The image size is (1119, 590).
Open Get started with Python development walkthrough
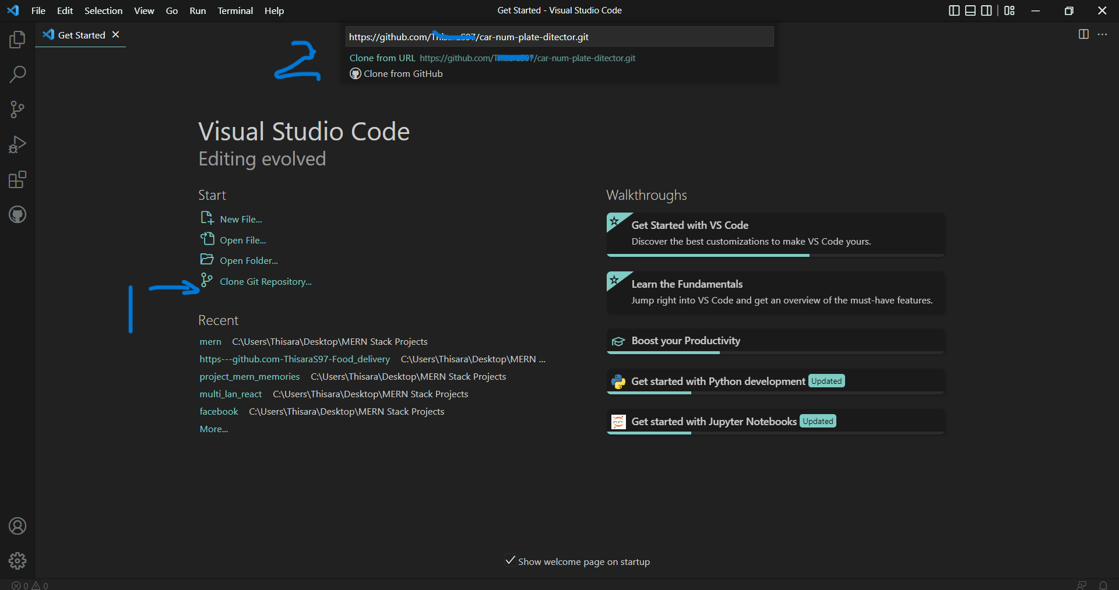pos(776,381)
